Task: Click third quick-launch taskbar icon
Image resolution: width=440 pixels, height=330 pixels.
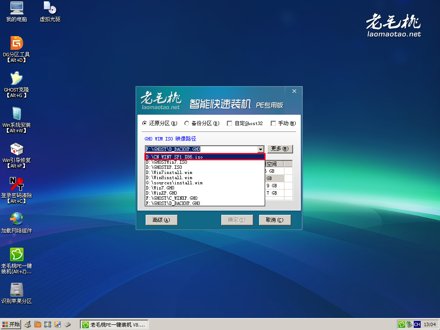Action: click(48, 325)
